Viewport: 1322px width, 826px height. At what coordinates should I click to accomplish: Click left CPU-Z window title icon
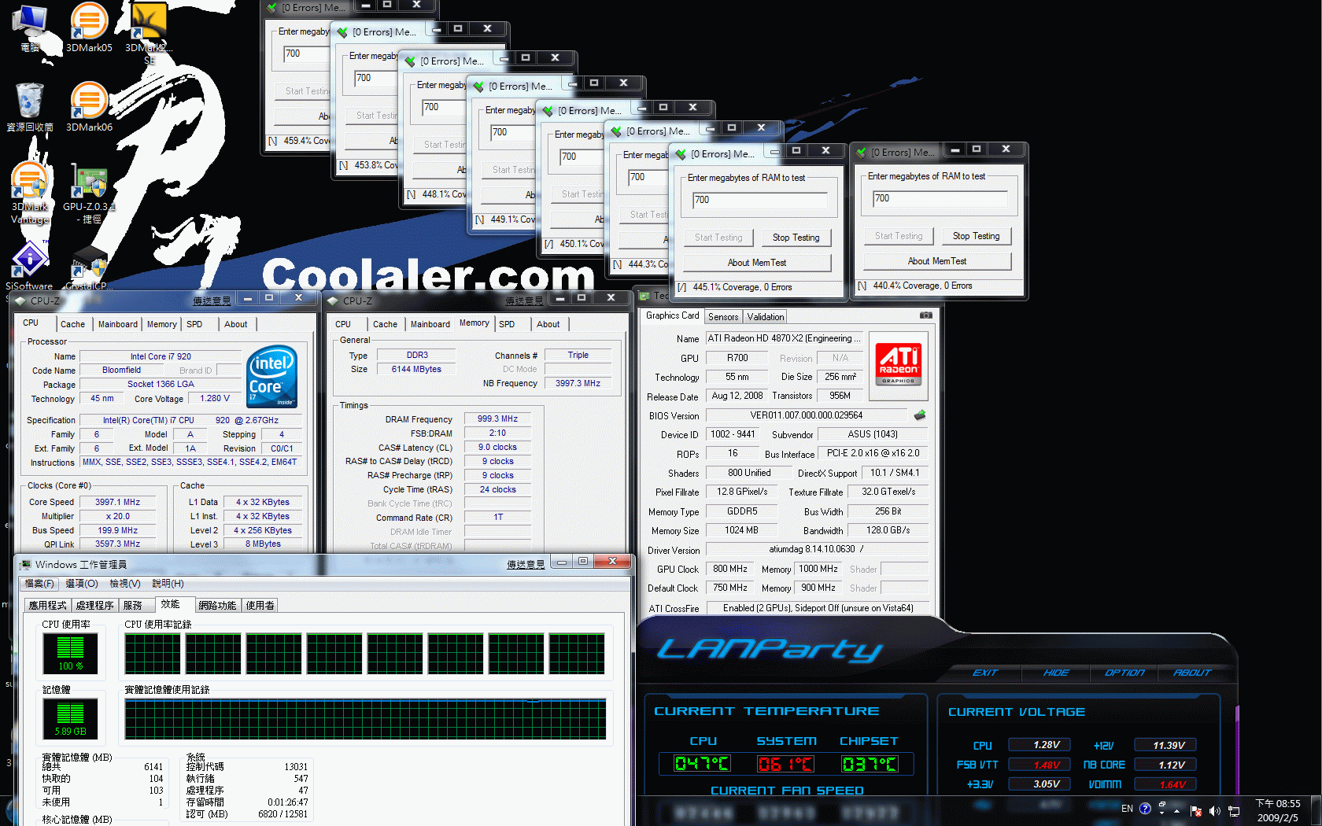coord(21,301)
